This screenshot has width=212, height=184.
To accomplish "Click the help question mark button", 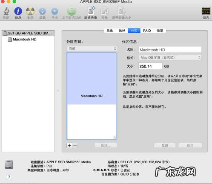I will 9,177.
